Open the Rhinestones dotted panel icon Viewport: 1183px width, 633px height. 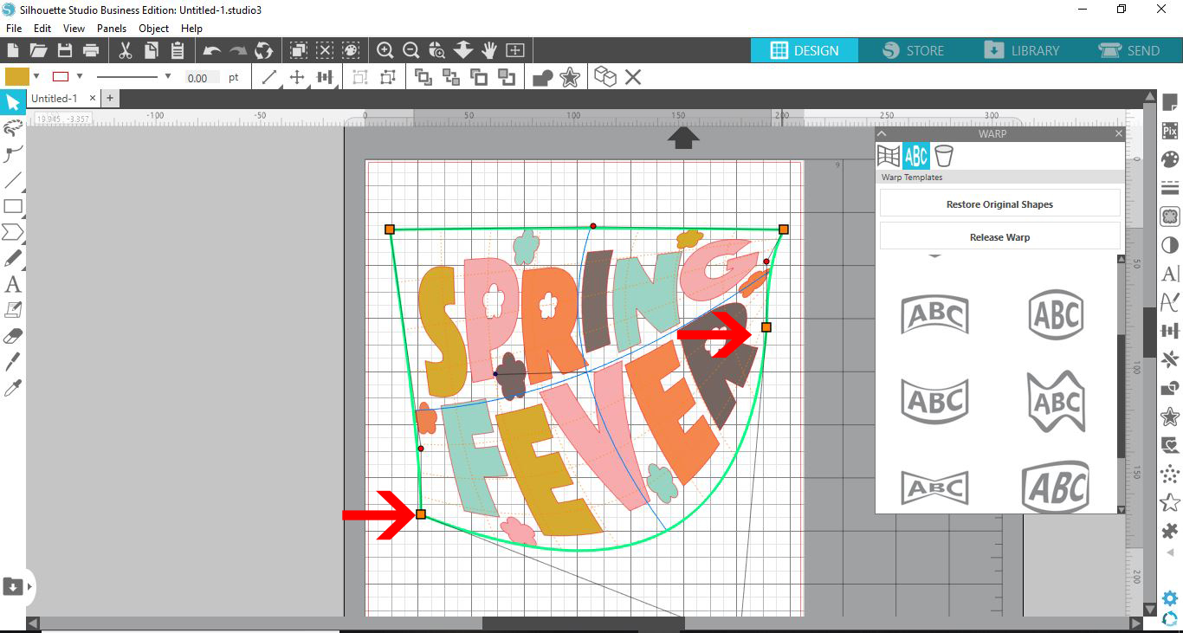coord(1170,474)
